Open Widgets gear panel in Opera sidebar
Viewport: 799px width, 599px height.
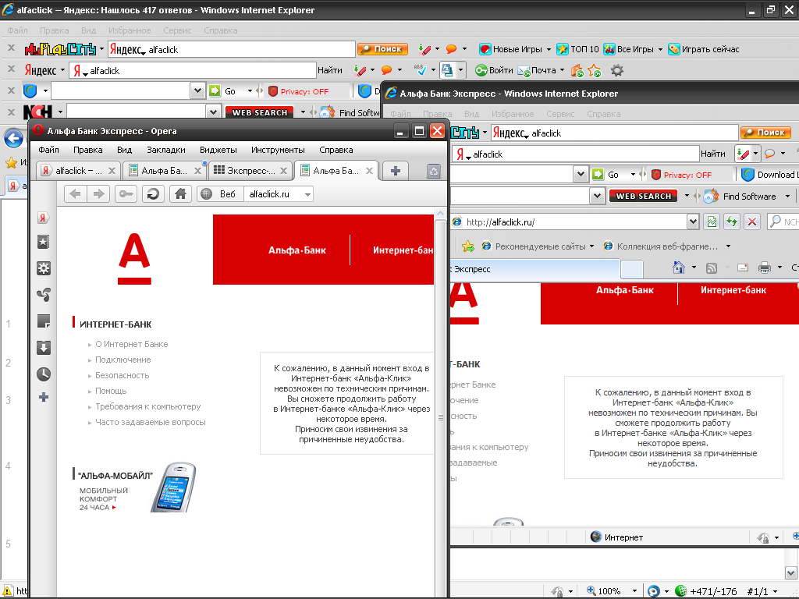coord(44,268)
